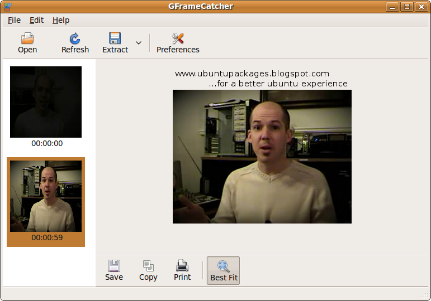Open a video file with Open icon
Viewport: 431px width, 301px height.
point(27,38)
